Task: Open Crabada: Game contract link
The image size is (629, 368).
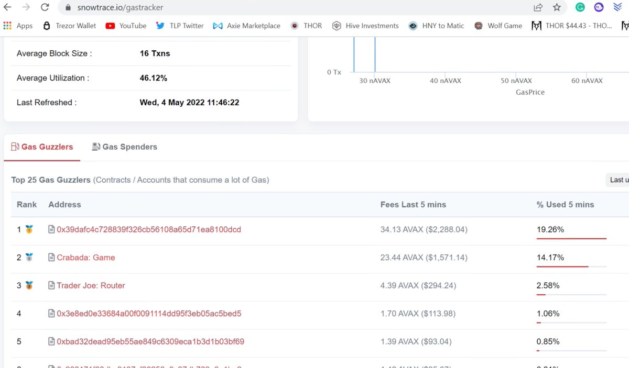Action: coord(86,258)
